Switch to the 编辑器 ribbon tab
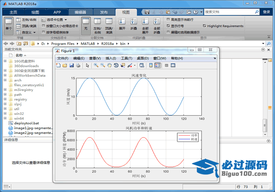The image size is (275, 192). click(x=80, y=12)
